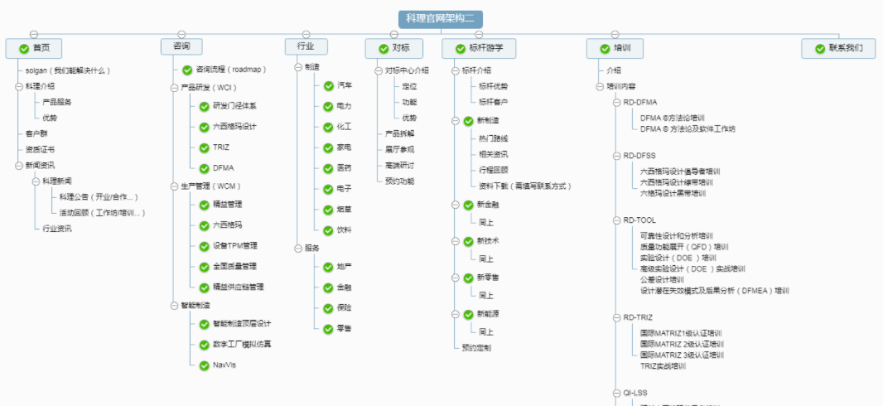Click the checkmark icon next to 新金融
Screen dimensions: 883x406
[x=468, y=205]
